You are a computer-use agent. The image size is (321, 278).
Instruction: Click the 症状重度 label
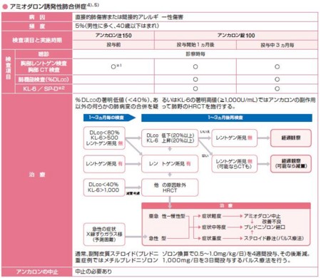point(211,238)
